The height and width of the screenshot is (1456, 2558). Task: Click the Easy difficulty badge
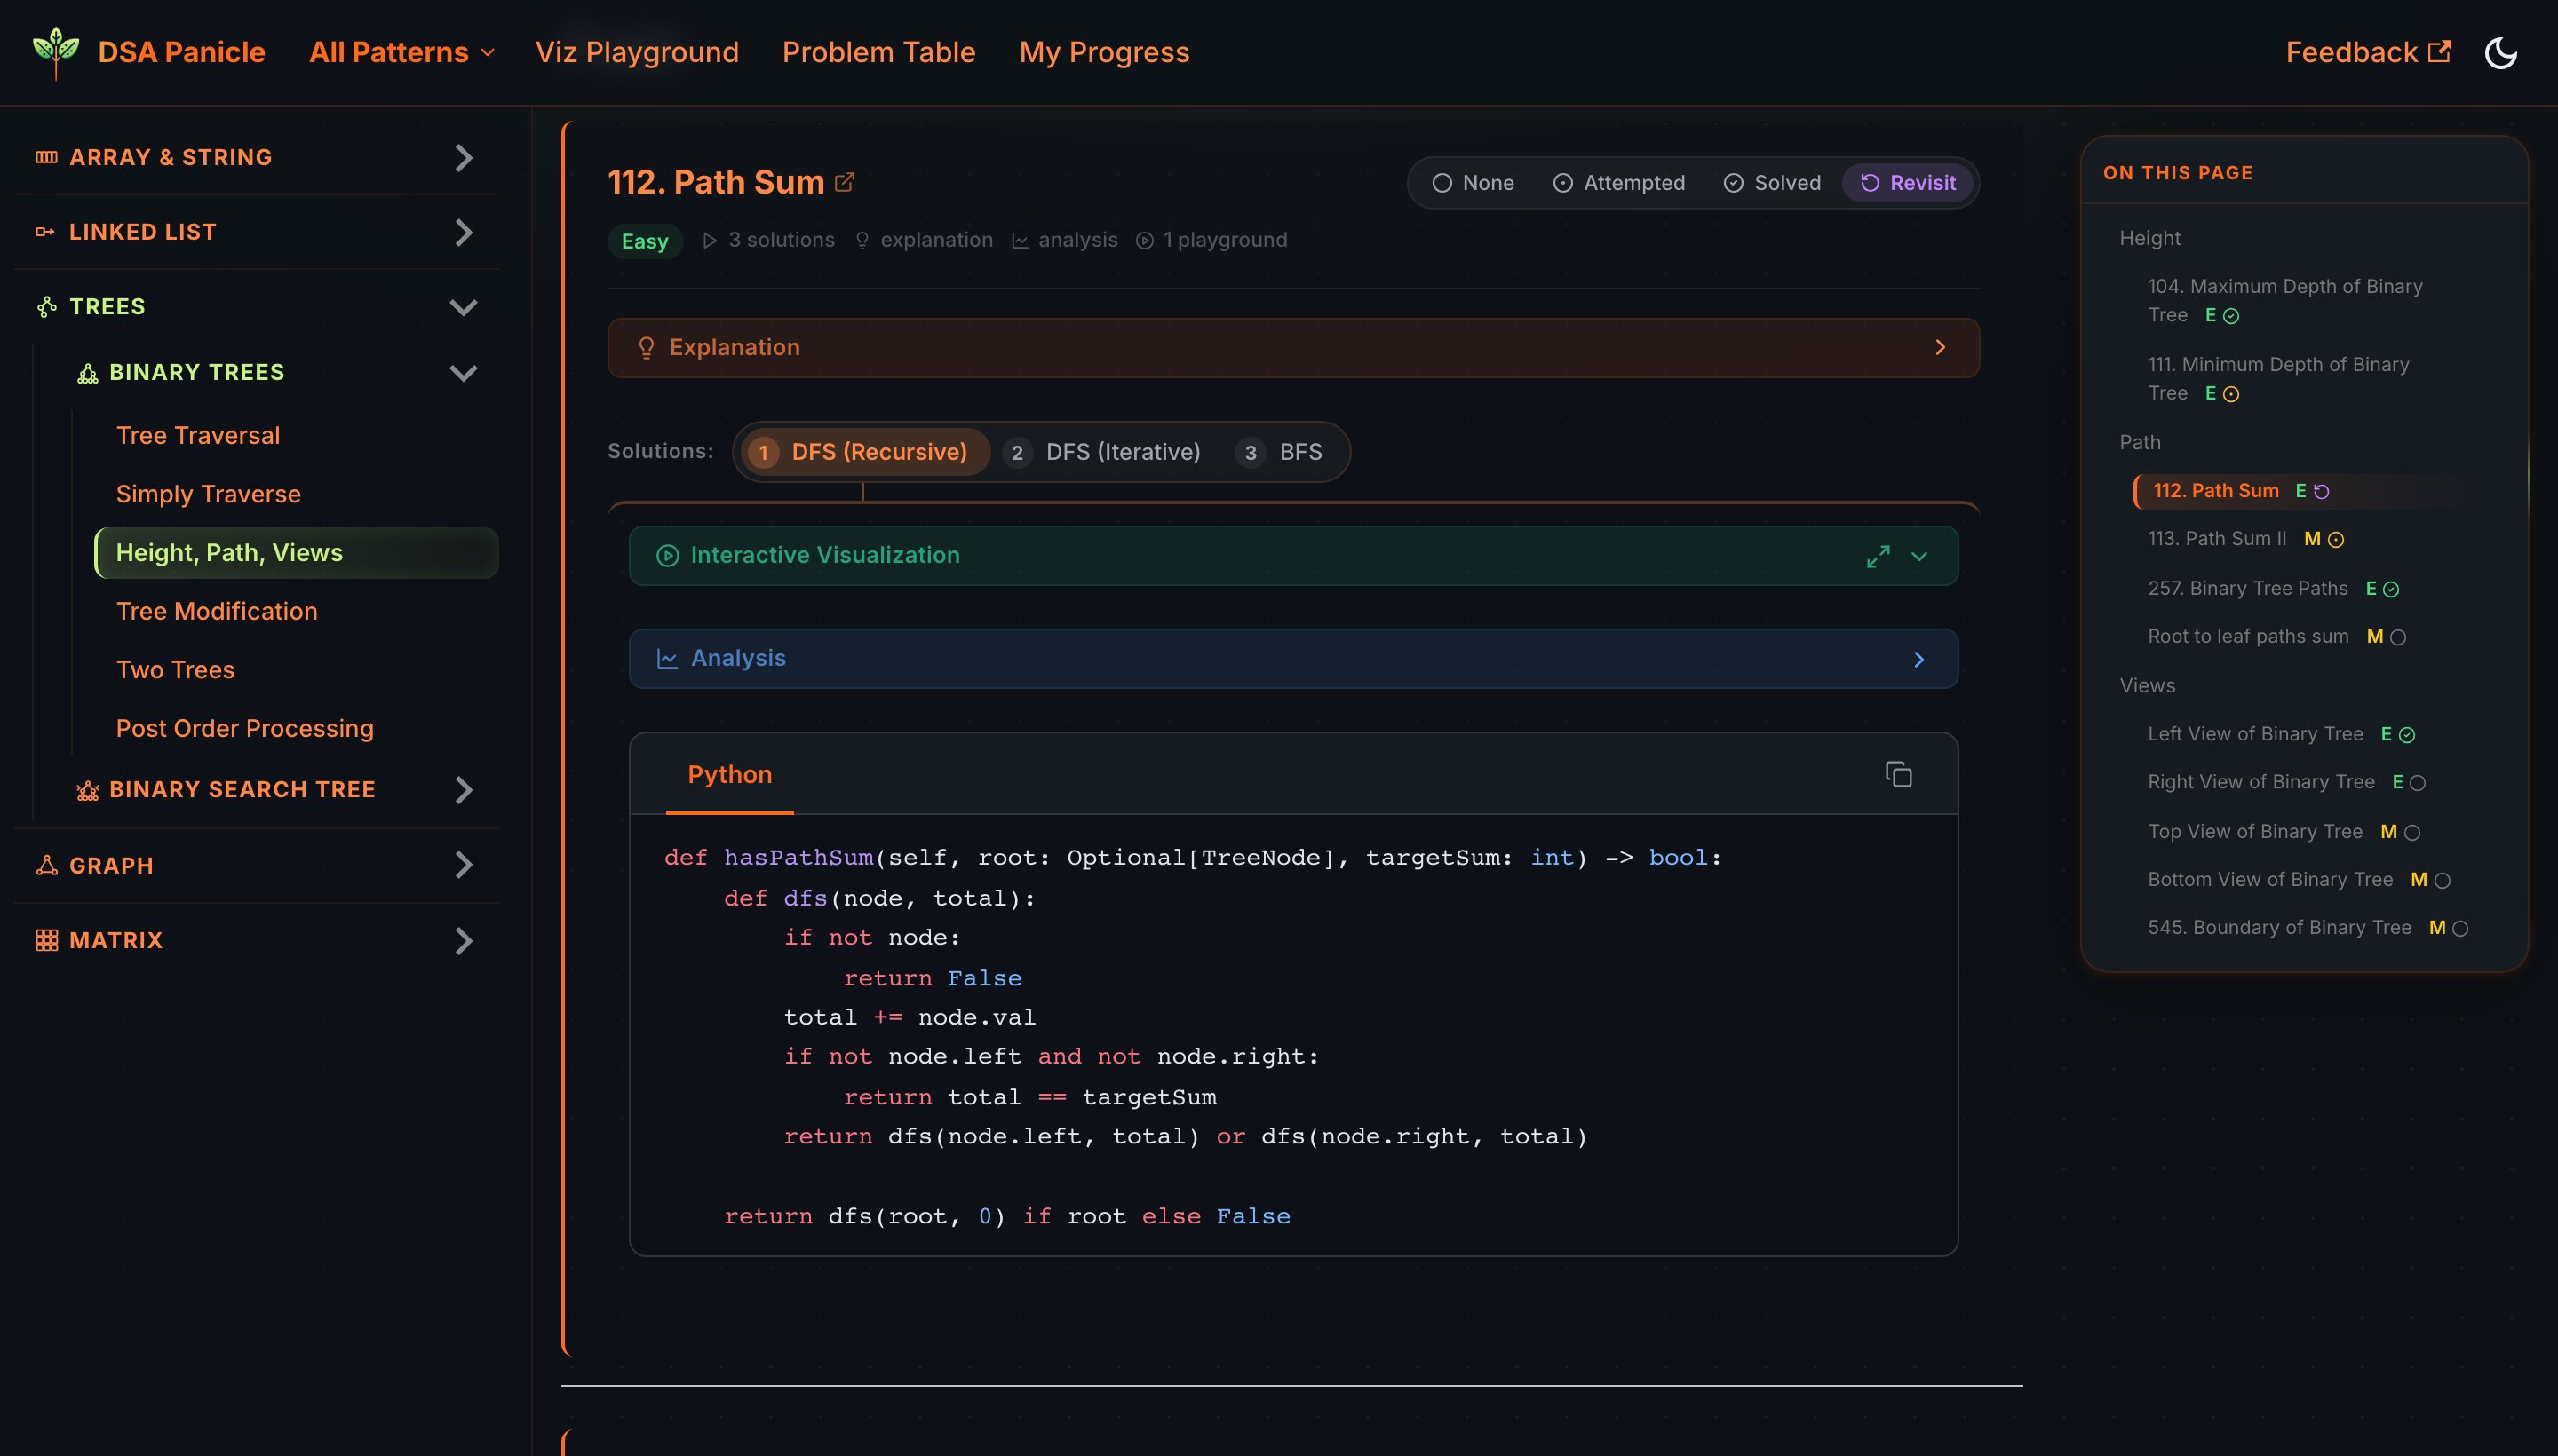coord(644,241)
